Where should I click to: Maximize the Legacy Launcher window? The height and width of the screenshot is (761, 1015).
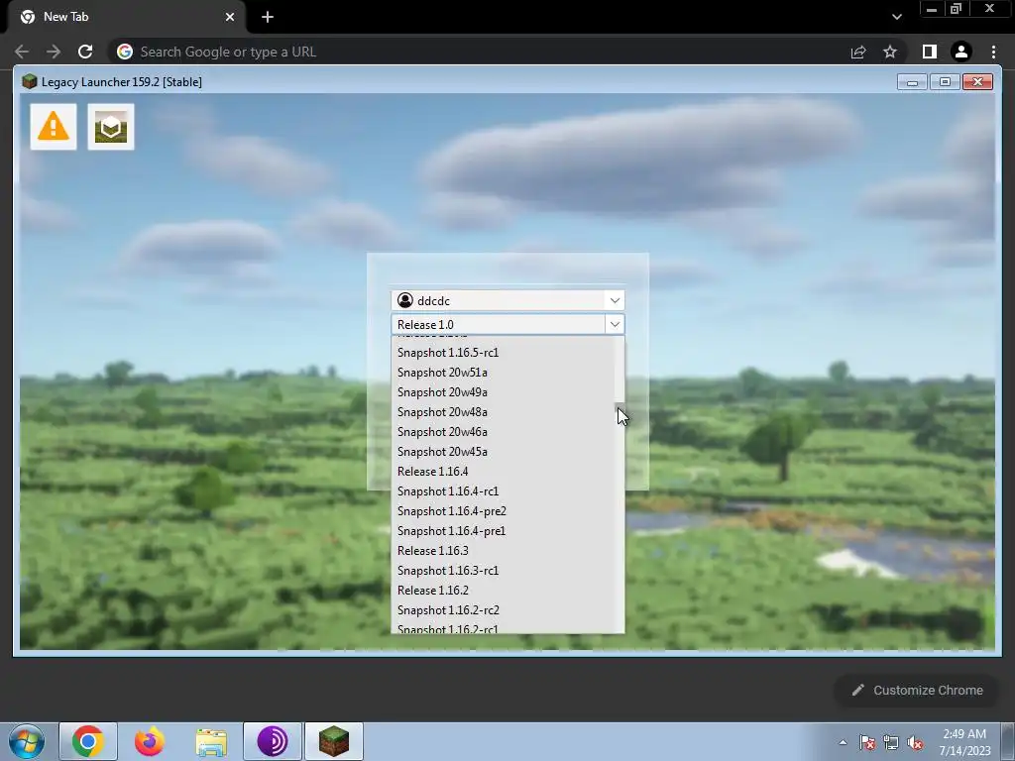(x=945, y=82)
